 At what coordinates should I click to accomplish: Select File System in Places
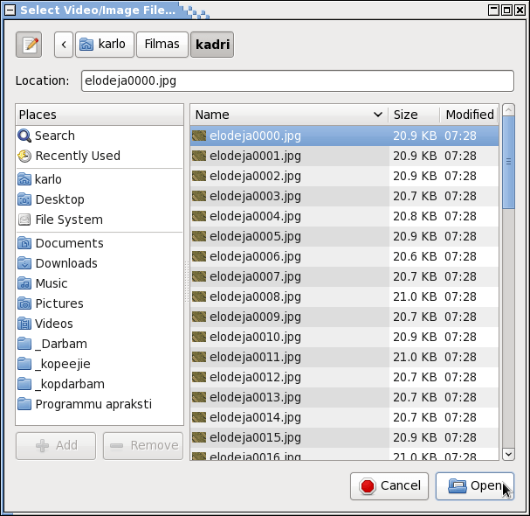(x=100, y=220)
